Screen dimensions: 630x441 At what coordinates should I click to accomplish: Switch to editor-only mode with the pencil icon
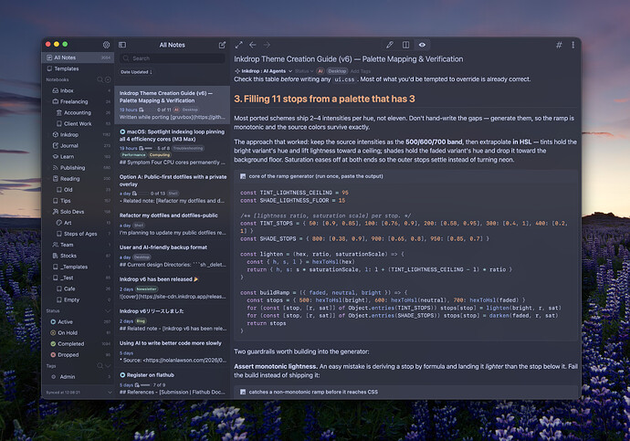(x=389, y=45)
